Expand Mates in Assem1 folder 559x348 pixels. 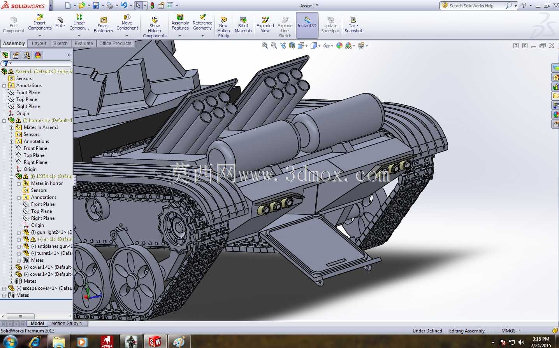click(11, 127)
